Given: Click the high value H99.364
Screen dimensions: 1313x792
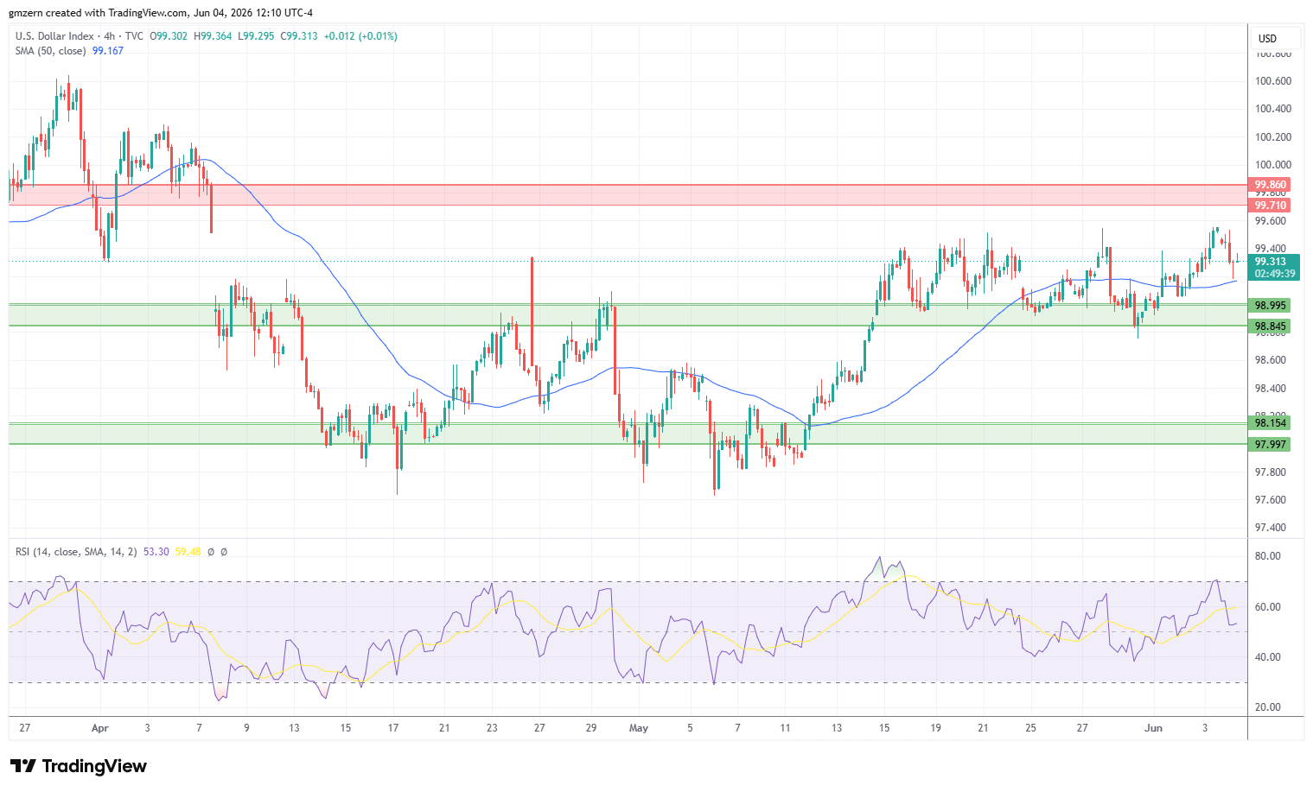Looking at the screenshot, I should point(214,36).
